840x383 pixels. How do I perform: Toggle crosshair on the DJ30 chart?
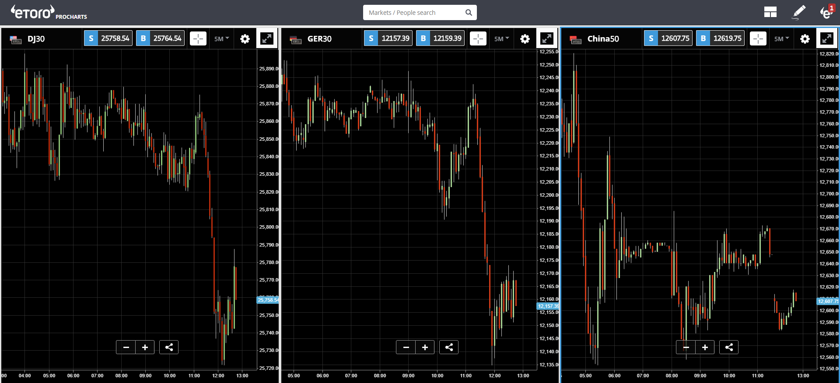(x=198, y=38)
